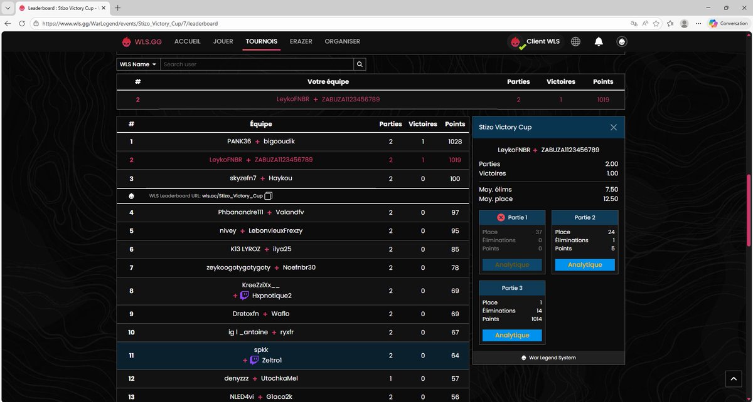The width and height of the screenshot is (753, 402).
Task: Click Twitch icon next to Zeltro1
Action: pyautogui.click(x=254, y=360)
